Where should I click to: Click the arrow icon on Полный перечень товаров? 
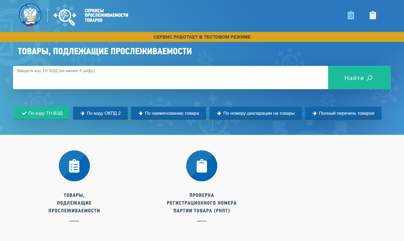pos(315,113)
